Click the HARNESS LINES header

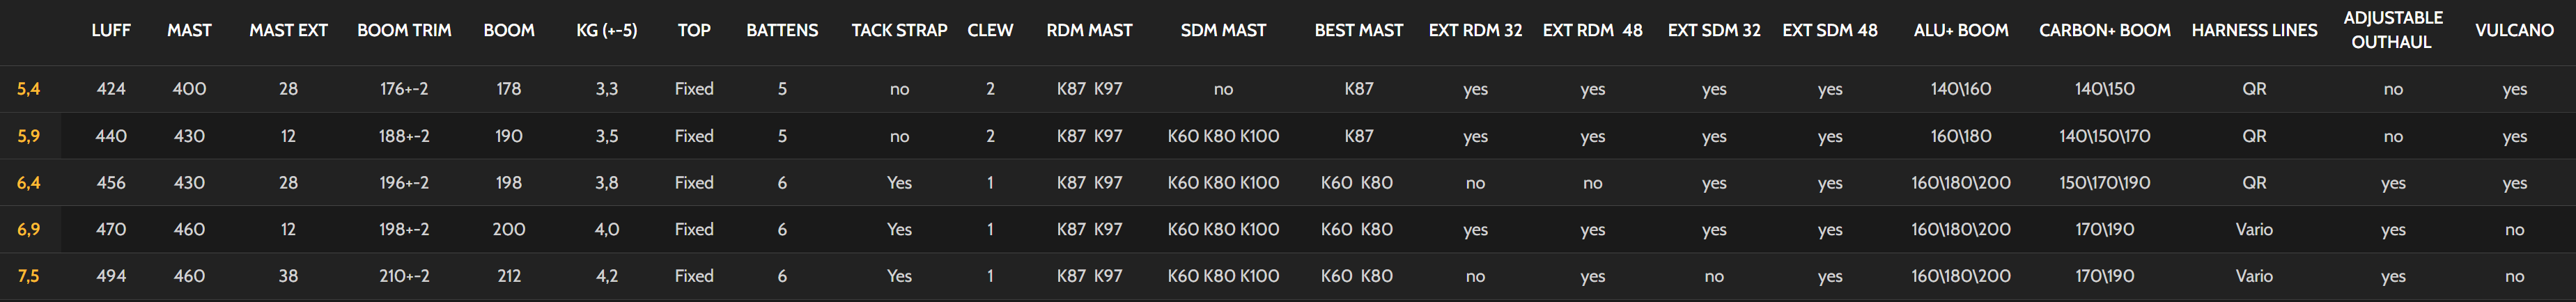[x=2254, y=31]
